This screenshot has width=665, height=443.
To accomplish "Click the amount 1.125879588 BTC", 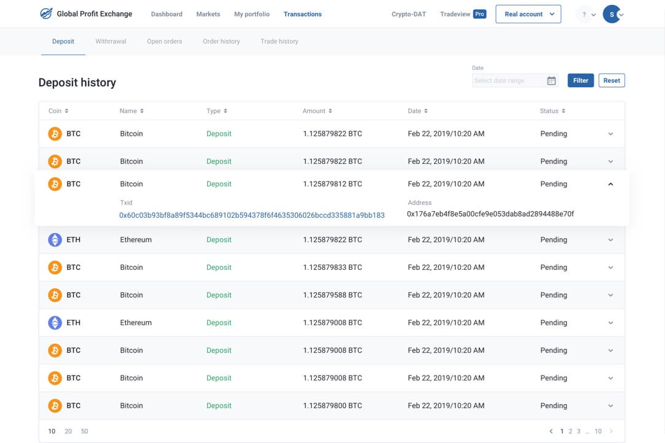I will (x=332, y=295).
